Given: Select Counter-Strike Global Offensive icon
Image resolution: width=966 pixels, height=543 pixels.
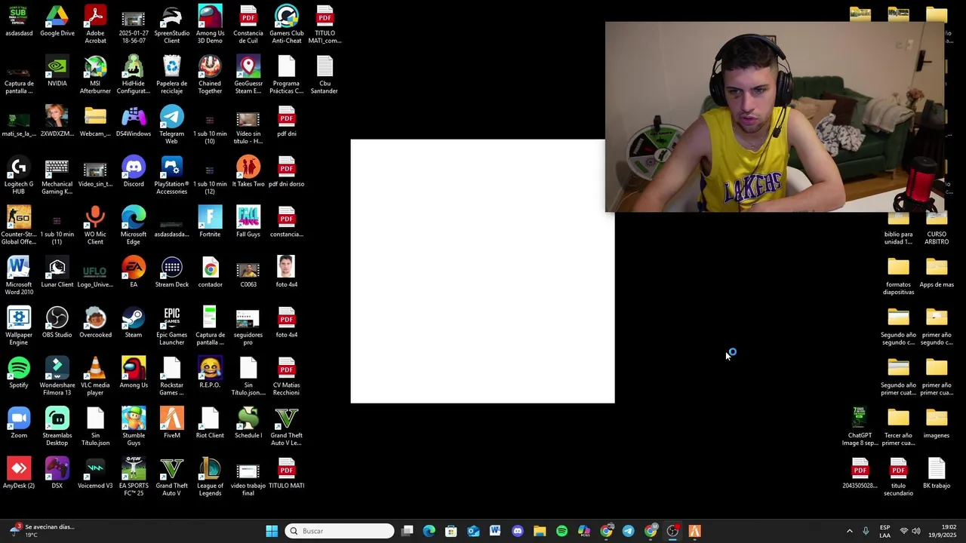Looking at the screenshot, I should 19,225.
